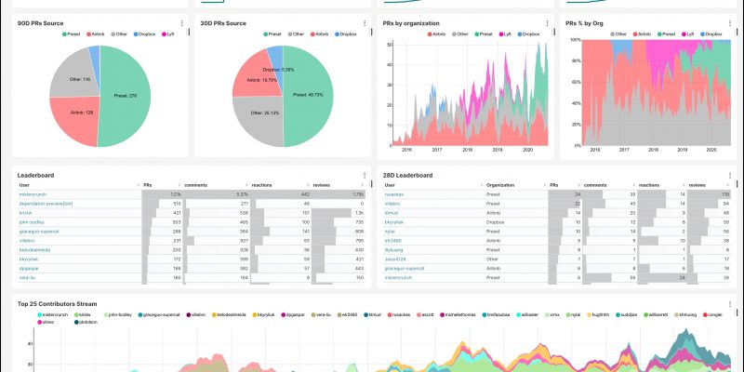Sort Leaderboard by the comments column header
The width and height of the screenshot is (744, 372).
pos(196,185)
